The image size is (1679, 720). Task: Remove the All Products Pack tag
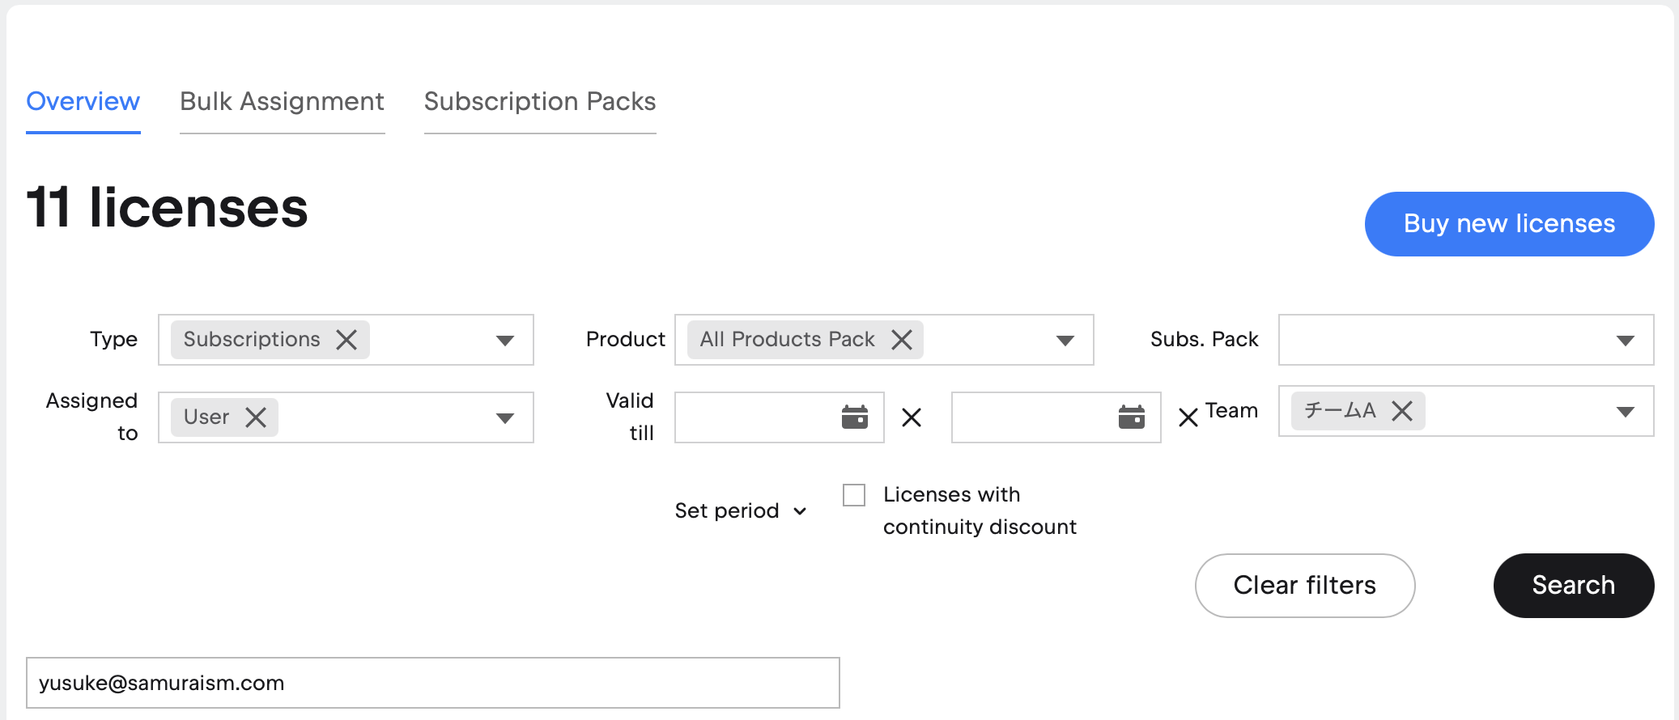click(902, 340)
